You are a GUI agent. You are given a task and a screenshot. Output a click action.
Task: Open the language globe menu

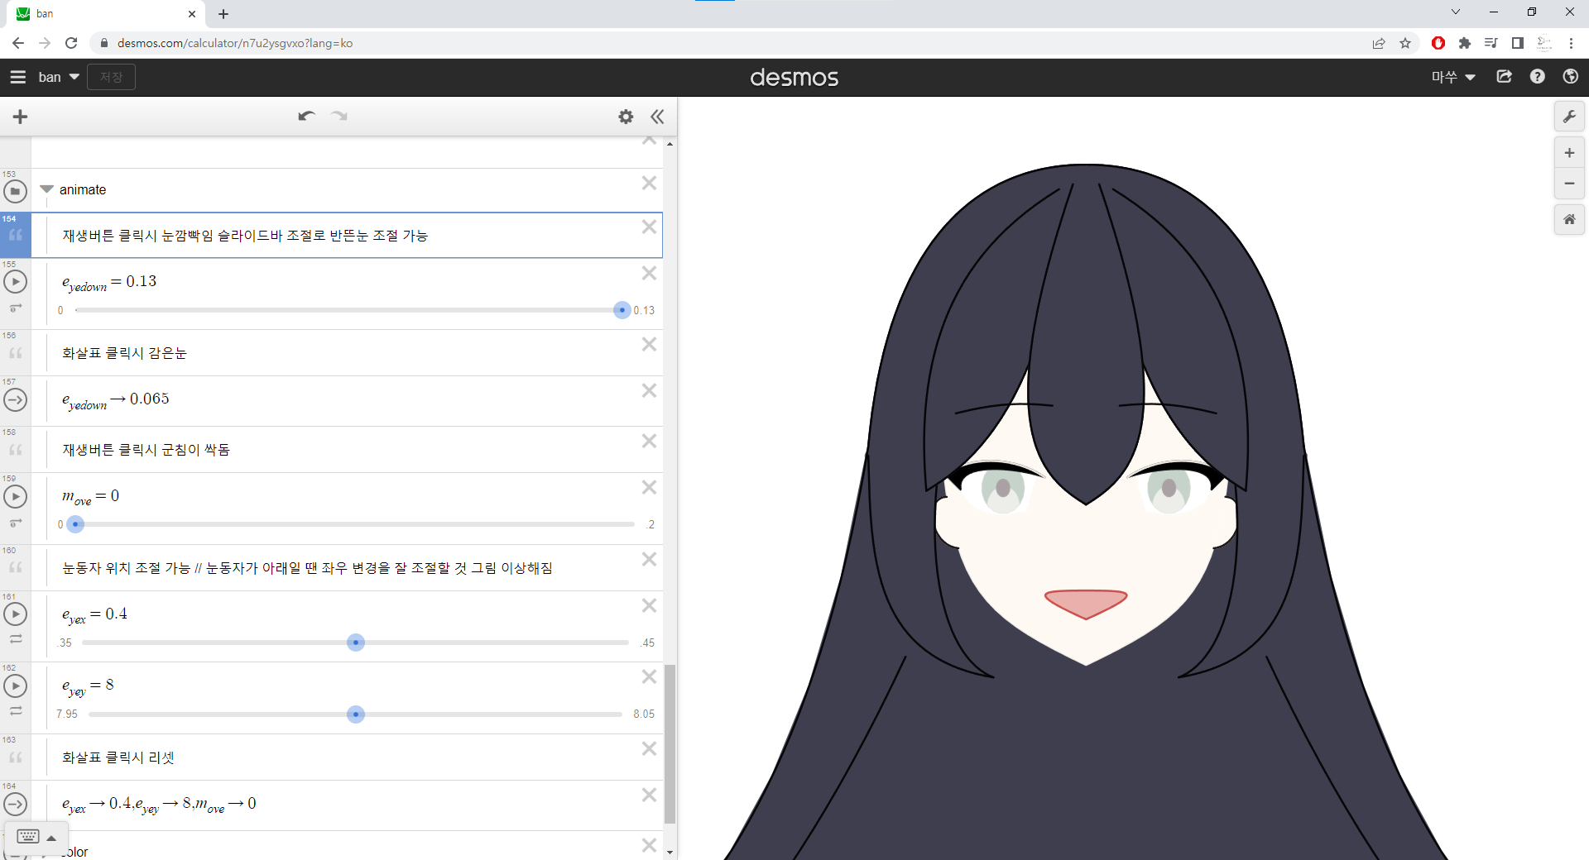(x=1570, y=77)
